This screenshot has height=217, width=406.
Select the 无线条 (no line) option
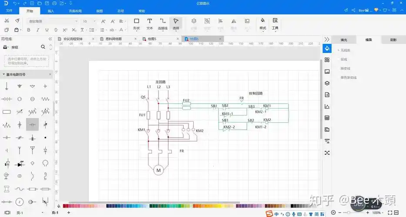(345, 50)
